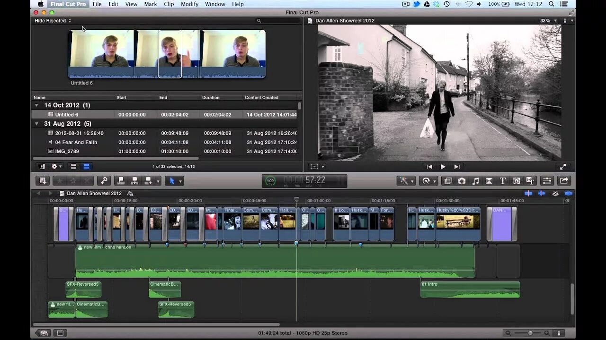The width and height of the screenshot is (606, 340).
Task: Open the Titles browser T icon
Action: point(503,181)
